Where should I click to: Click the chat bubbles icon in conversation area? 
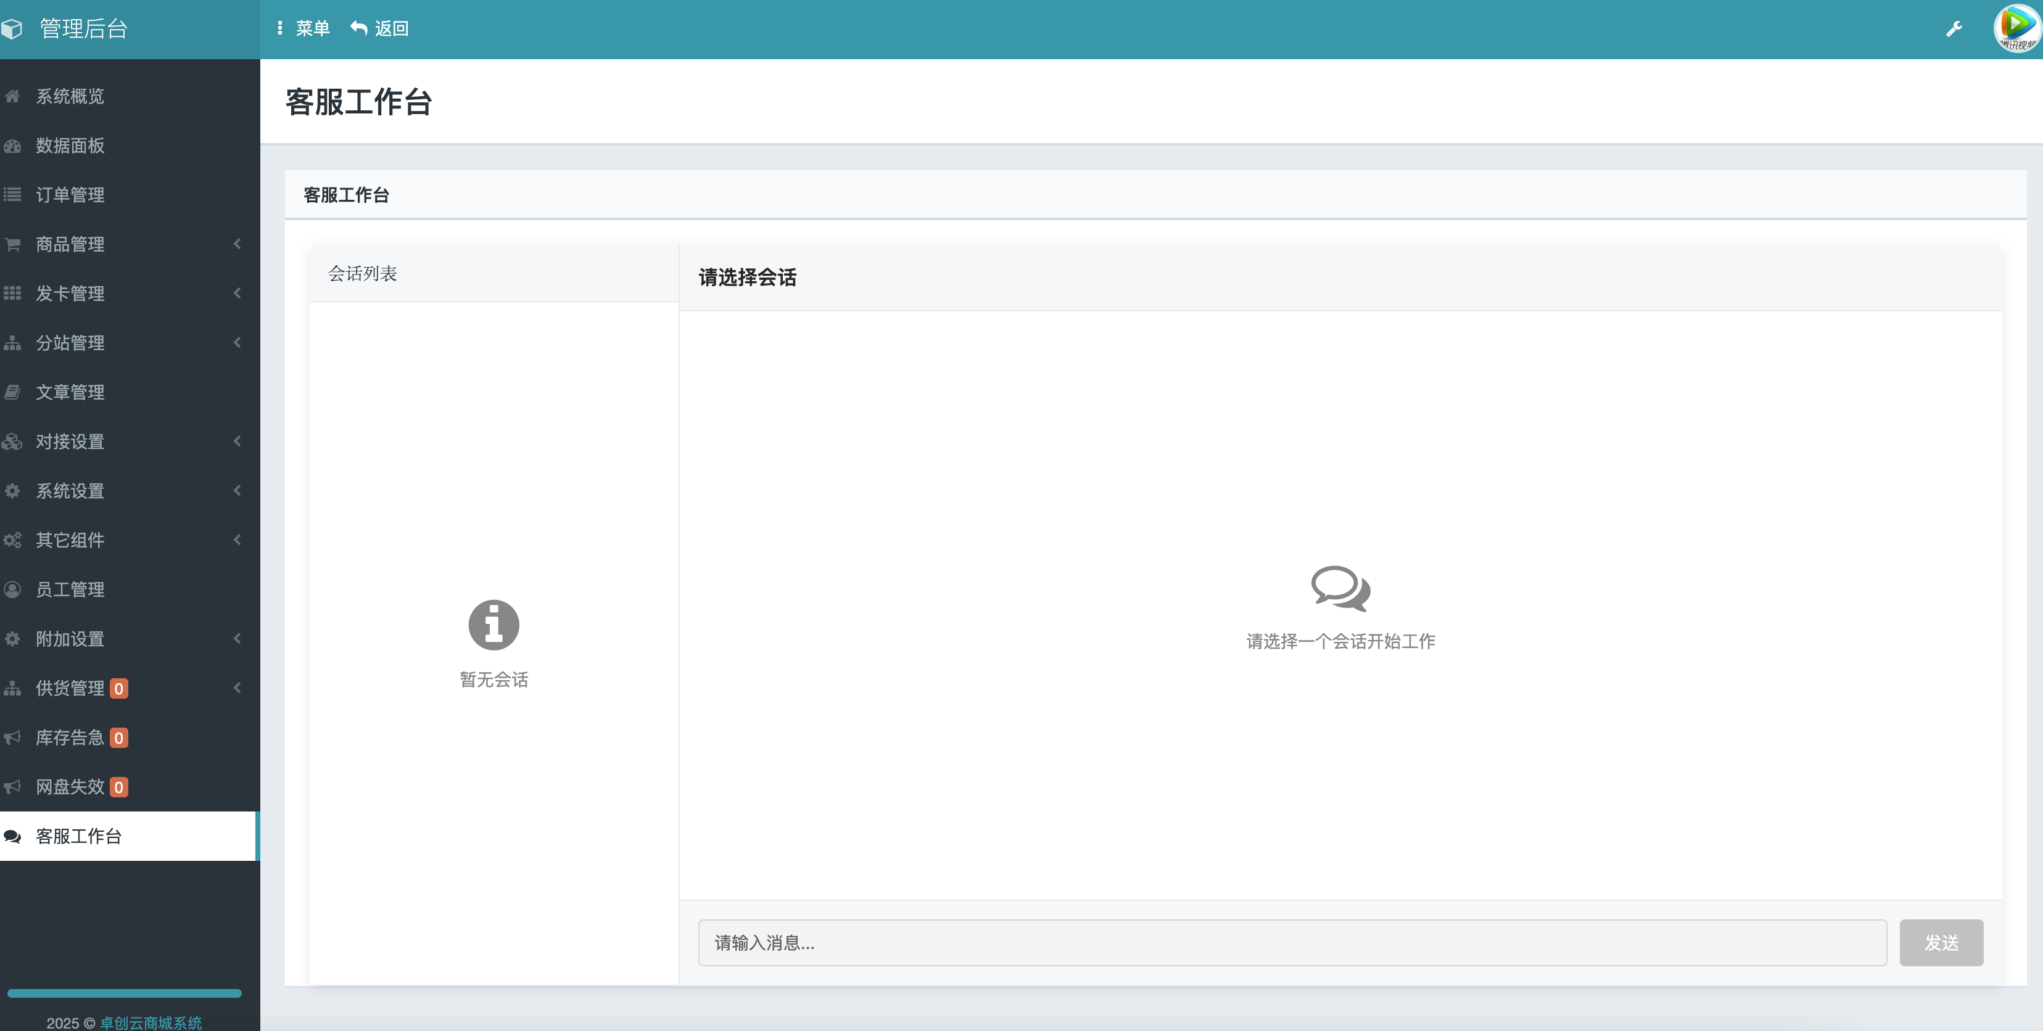(1340, 588)
